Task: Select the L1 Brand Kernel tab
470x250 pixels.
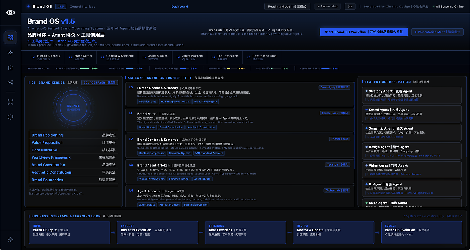Action: tap(81, 57)
